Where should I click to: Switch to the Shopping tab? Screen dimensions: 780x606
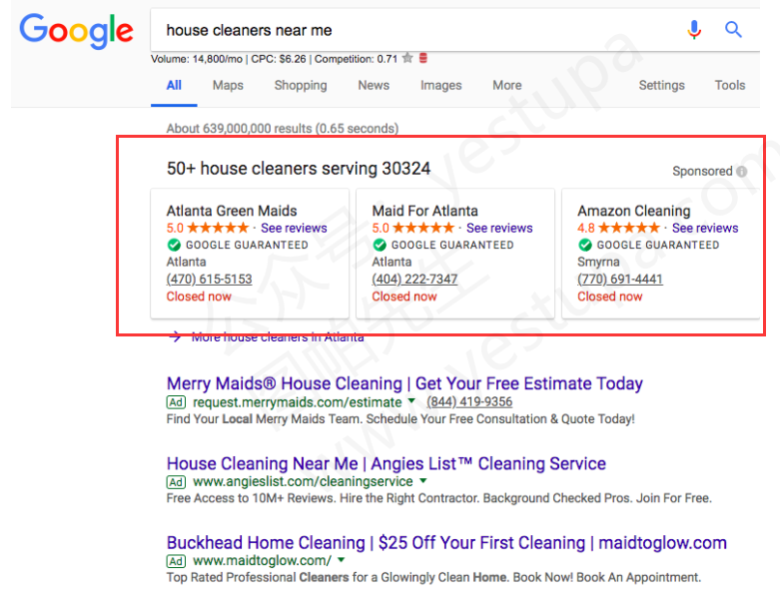301,86
